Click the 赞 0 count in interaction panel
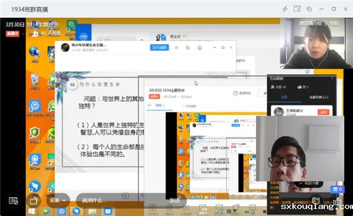Screen dimensions: 353x216 303,87
